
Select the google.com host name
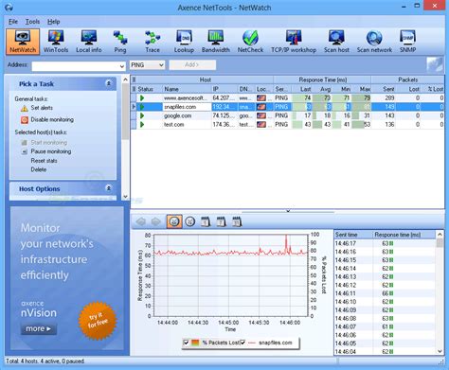177,115
